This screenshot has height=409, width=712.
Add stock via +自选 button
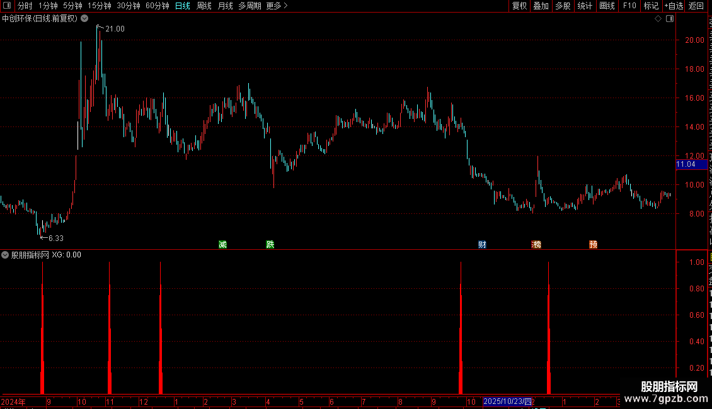pos(674,6)
